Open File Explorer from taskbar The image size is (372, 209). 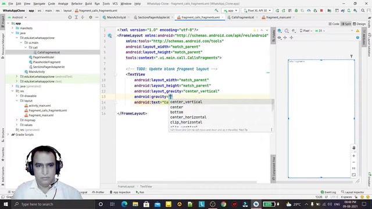(135, 204)
